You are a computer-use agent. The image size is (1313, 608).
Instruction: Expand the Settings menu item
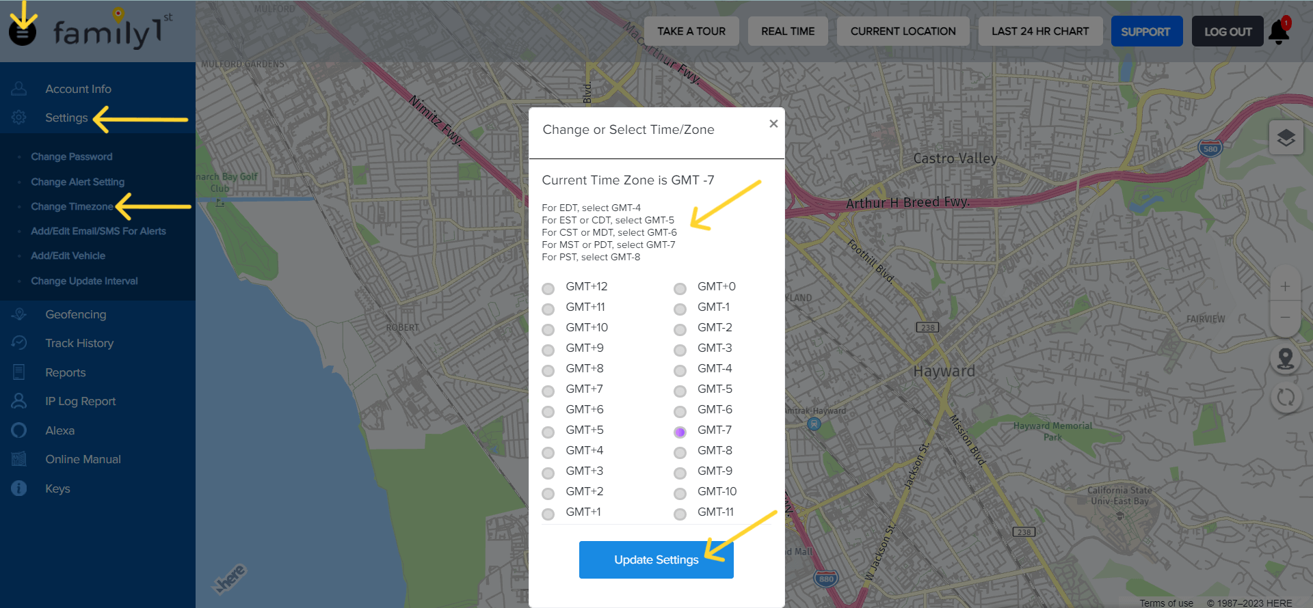point(66,118)
